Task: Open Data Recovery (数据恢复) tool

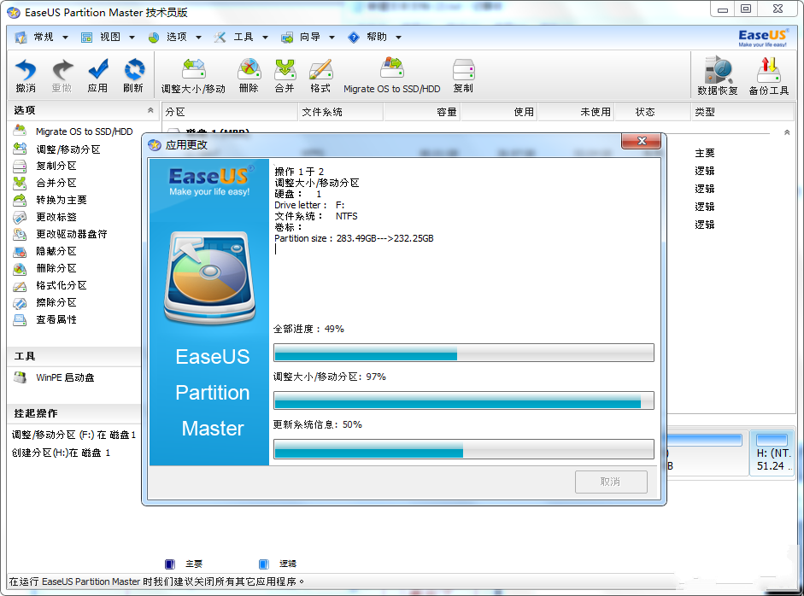Action: click(718, 76)
